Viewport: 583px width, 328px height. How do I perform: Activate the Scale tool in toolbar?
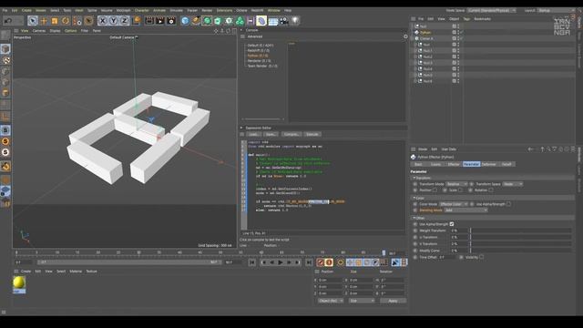pyautogui.click(x=55, y=21)
